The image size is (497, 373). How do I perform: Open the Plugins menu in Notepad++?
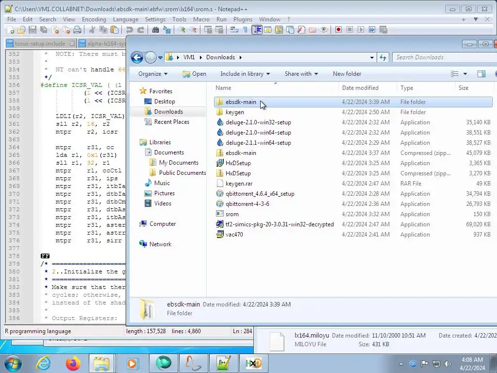243,19
